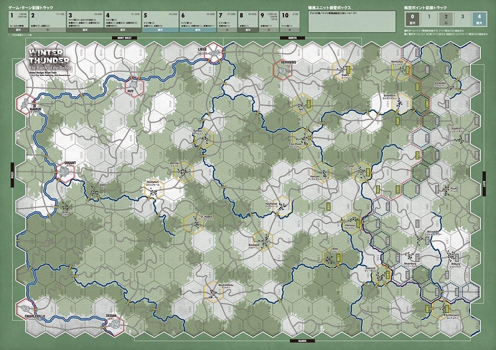Select turn 8 box on turn track
This screenshot has width=496, height=350.
coord(248,22)
